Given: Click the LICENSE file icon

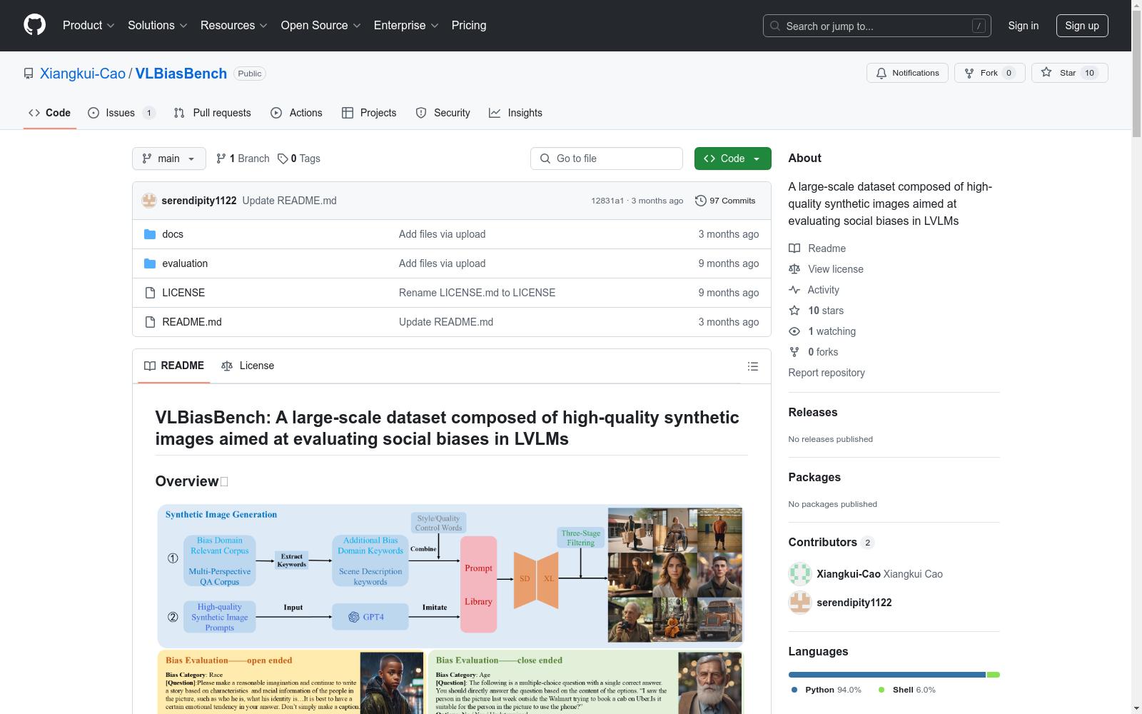Looking at the screenshot, I should 150,293.
